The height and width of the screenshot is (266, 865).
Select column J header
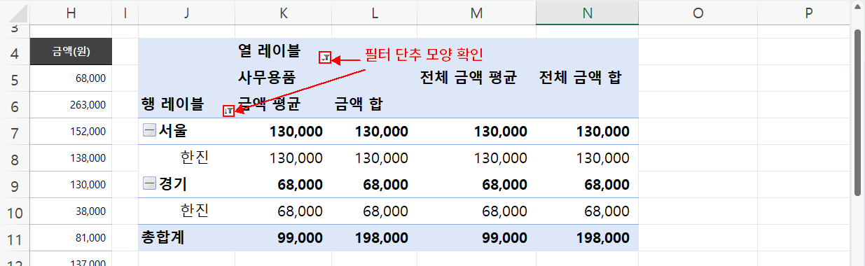(186, 12)
